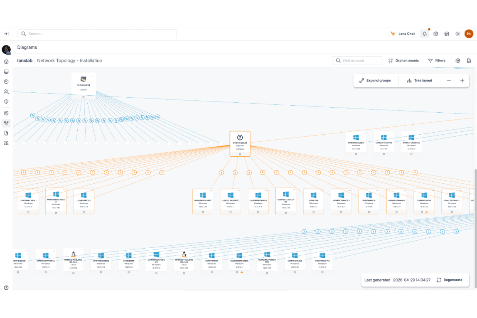Screen dimensions: 477x318
Task: Open more options on UVMKDPROXY node
Action: (x=92, y=191)
